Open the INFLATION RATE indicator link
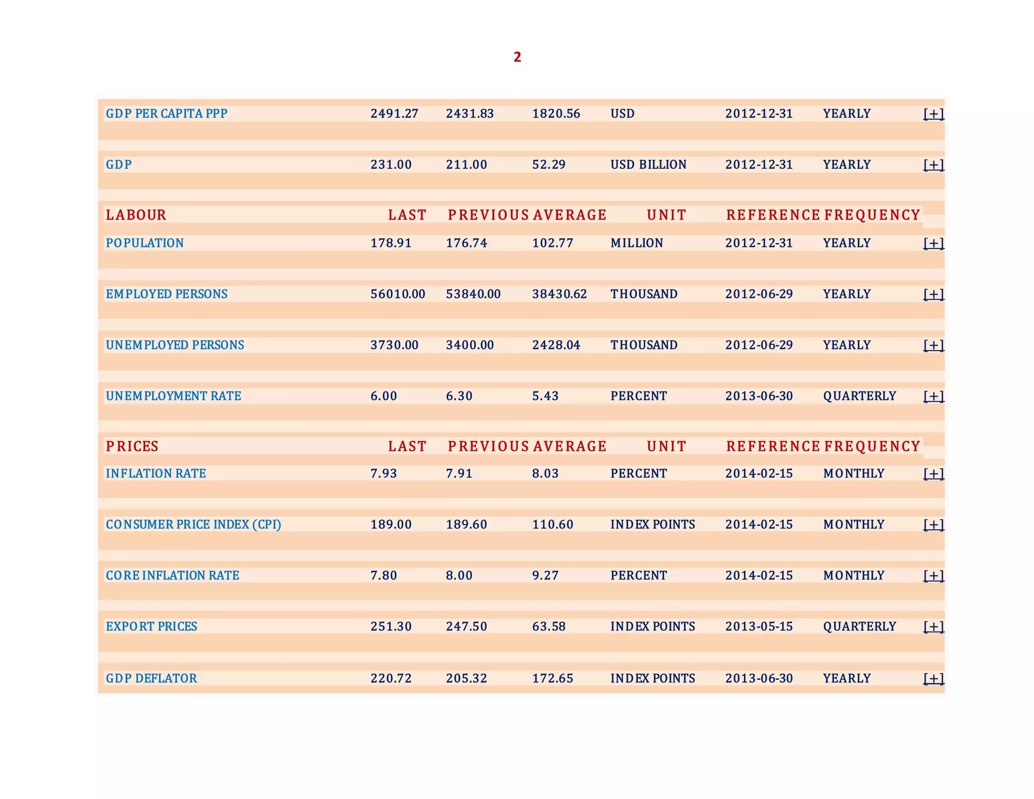The width and height of the screenshot is (1034, 799). [x=156, y=474]
